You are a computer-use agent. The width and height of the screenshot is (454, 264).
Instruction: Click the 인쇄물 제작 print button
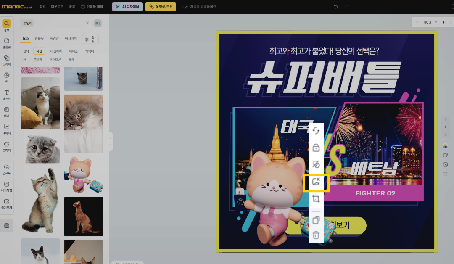92,7
